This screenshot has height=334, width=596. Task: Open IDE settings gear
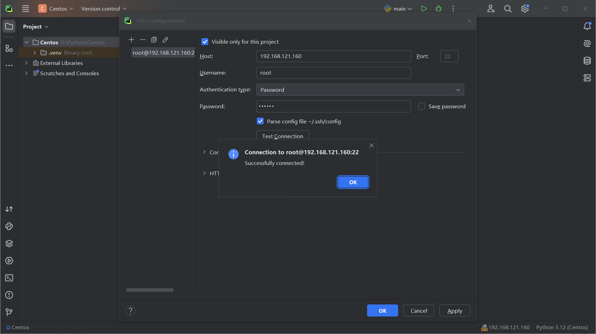pos(525,9)
